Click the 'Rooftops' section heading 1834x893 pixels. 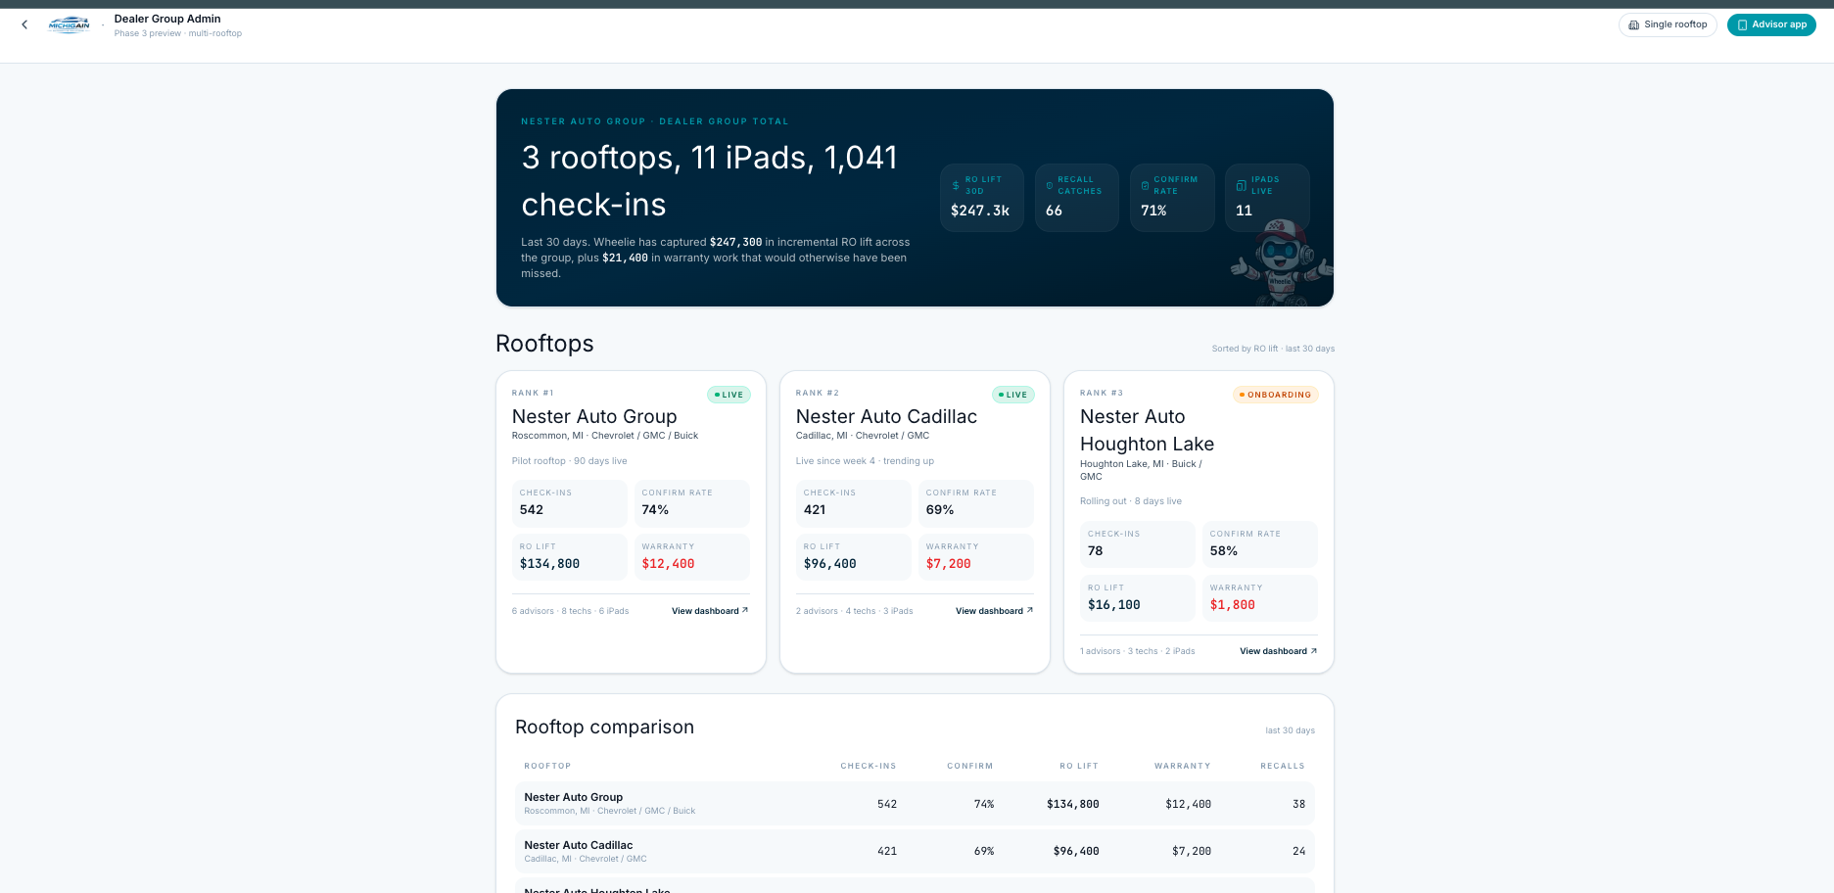[x=544, y=344]
